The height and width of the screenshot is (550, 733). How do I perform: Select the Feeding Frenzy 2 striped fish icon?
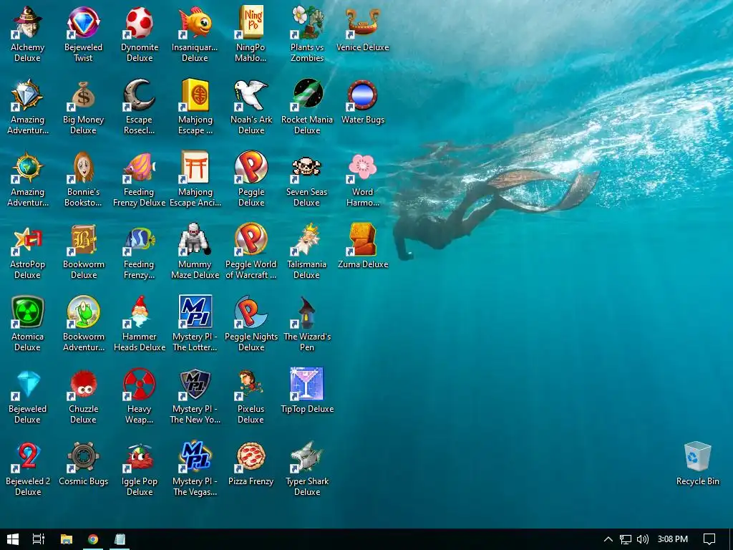[140, 239]
